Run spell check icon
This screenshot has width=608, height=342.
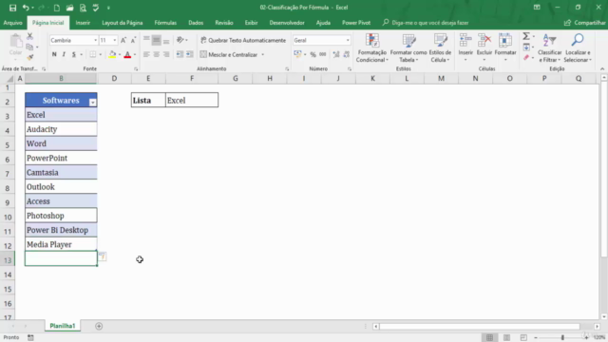tap(96, 8)
